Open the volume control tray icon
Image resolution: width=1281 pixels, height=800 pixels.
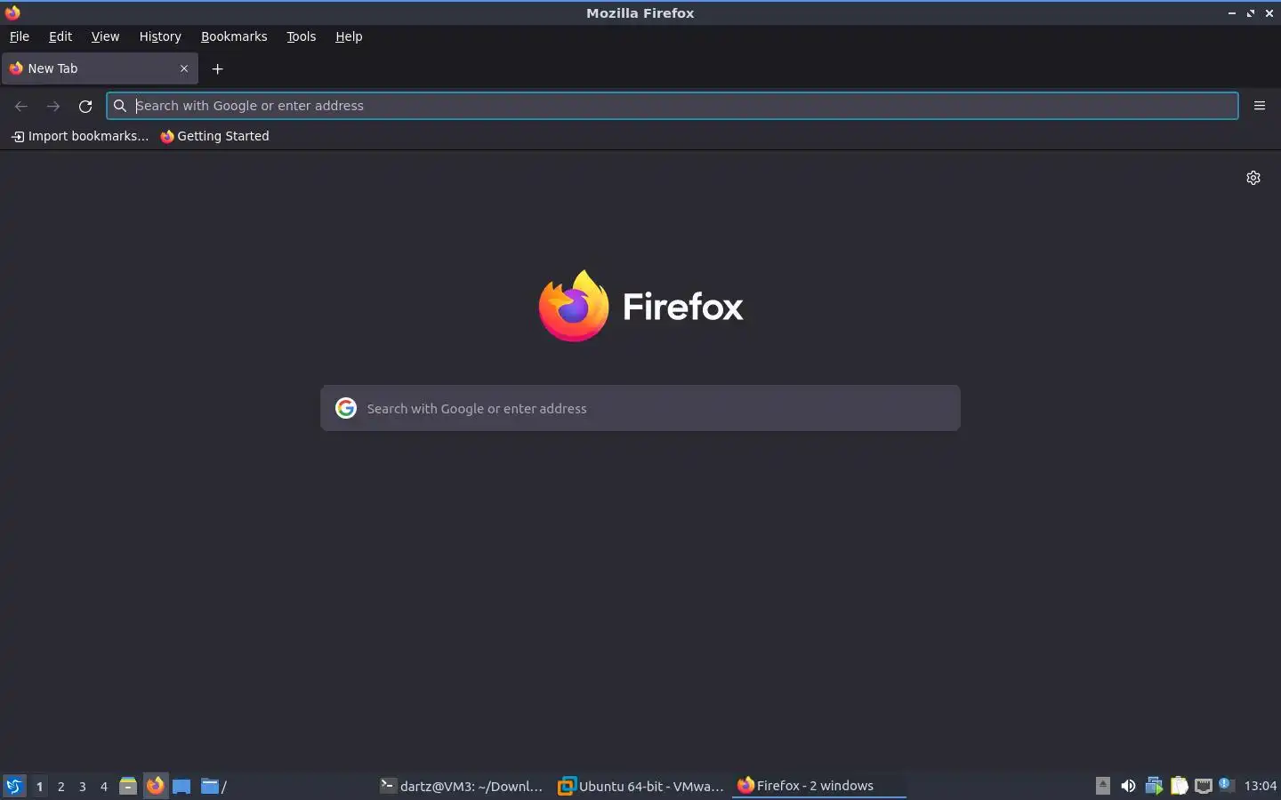[1128, 786]
